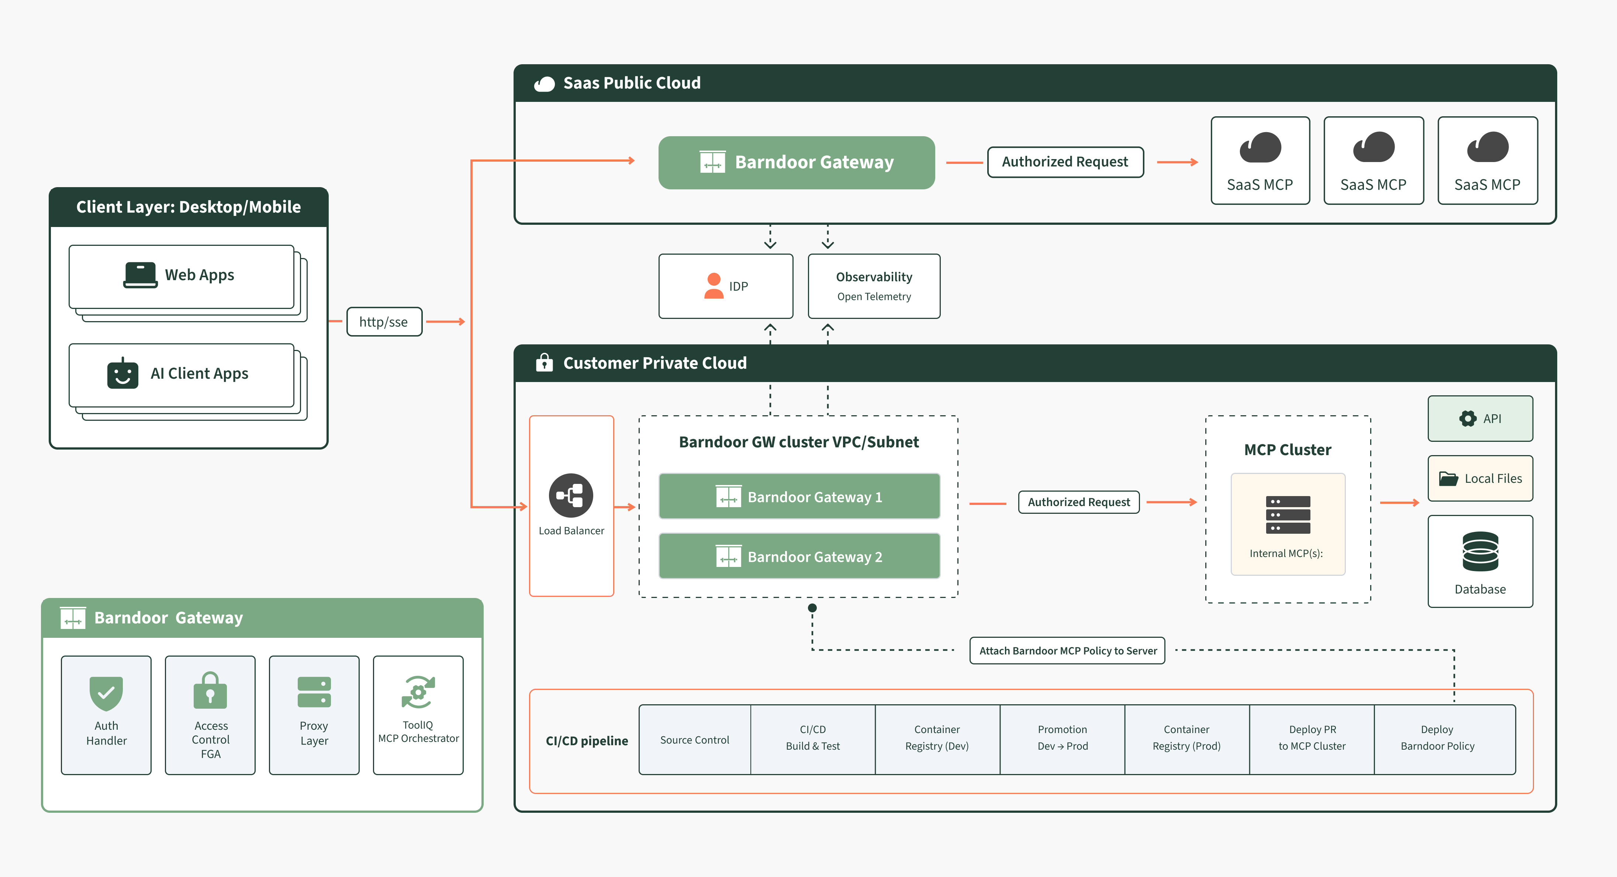Click the IDP person icon
Screen dimensions: 1617x877
click(x=714, y=286)
